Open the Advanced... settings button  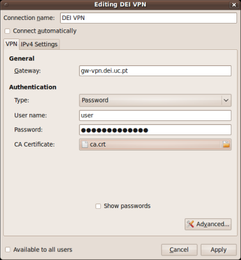(x=208, y=224)
